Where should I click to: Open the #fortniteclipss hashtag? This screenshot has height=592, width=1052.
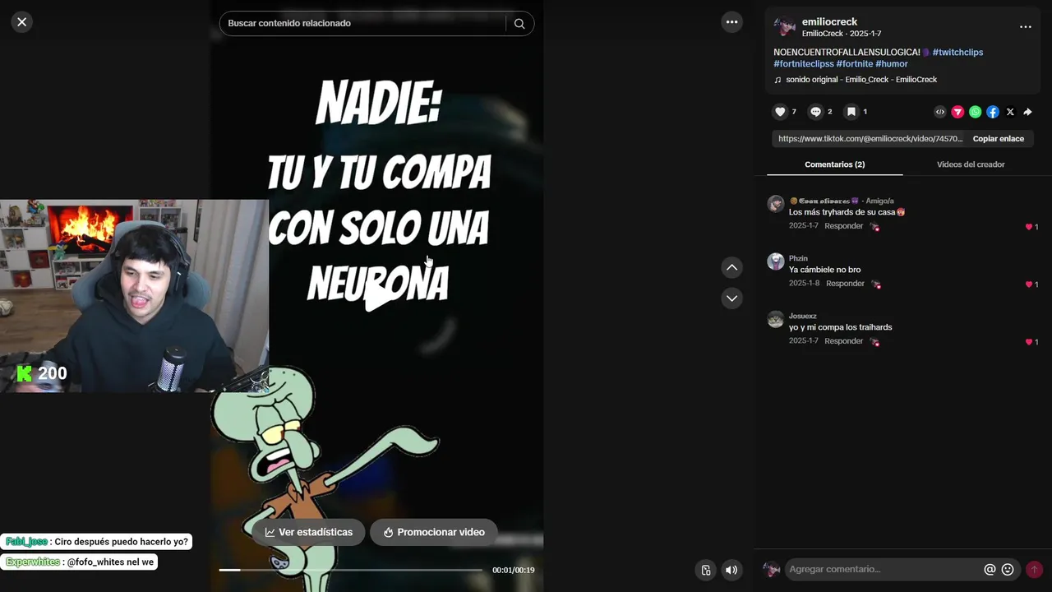[x=804, y=63]
